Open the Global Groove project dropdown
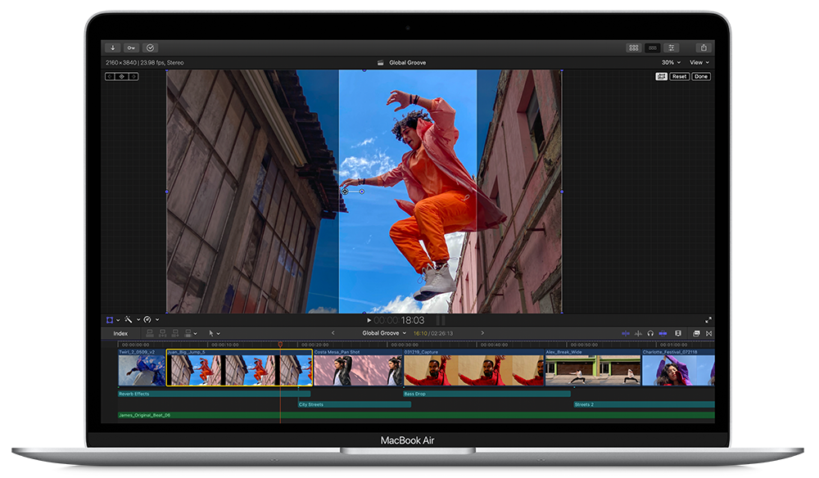Screen dimensions: 819x478 click(384, 333)
